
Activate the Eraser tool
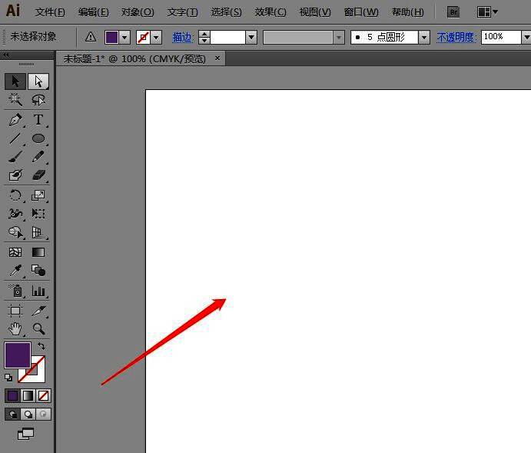pyautogui.click(x=38, y=176)
